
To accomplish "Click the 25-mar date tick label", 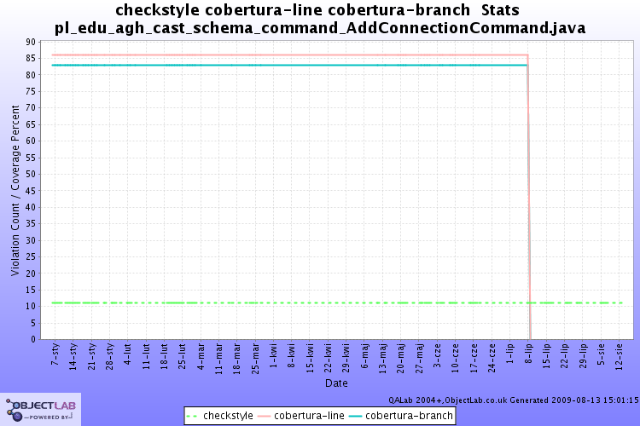I will 255,359.
